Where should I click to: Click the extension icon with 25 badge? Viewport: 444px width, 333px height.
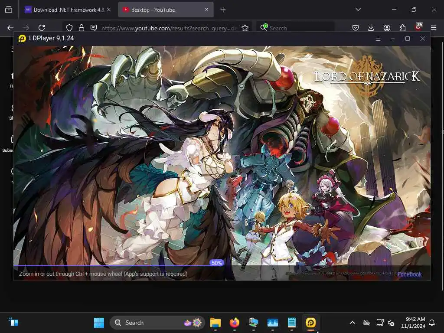tap(418, 27)
